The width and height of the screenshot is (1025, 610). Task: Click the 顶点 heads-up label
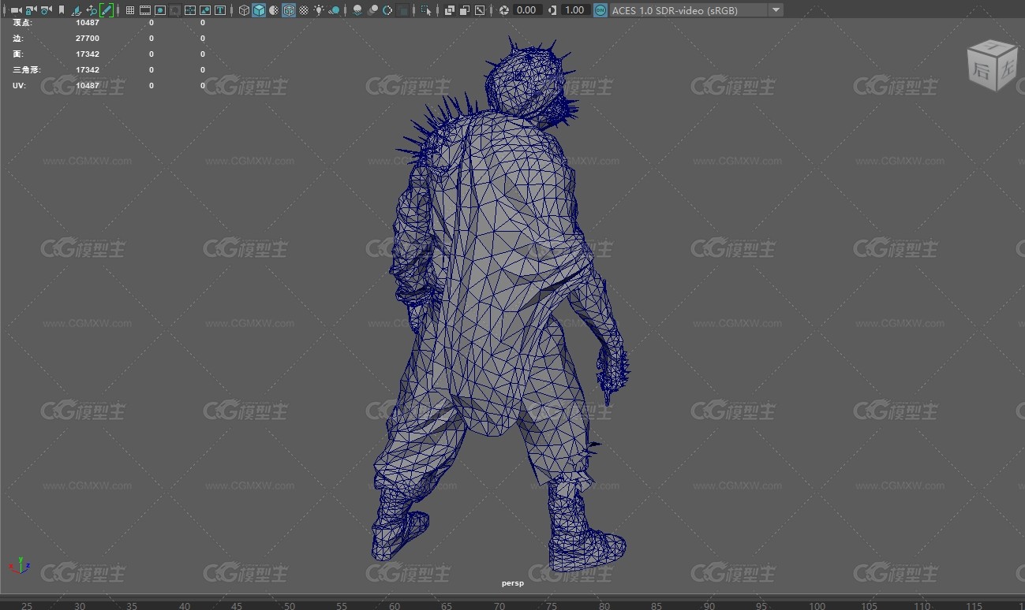22,23
